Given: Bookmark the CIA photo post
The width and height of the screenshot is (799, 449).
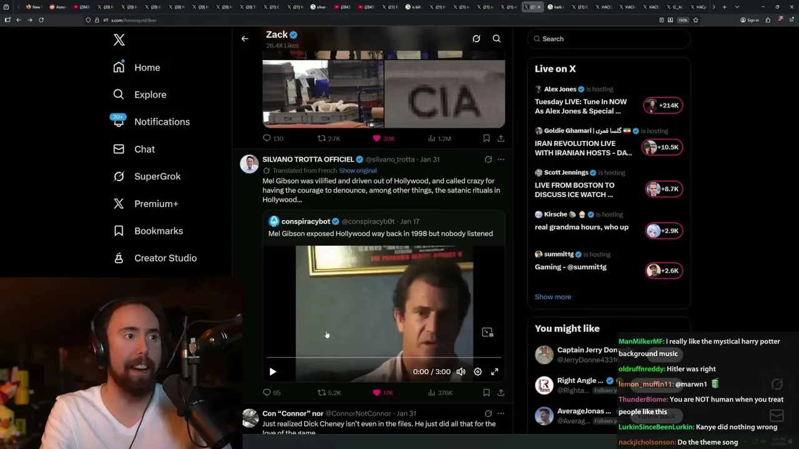Looking at the screenshot, I should tap(486, 138).
